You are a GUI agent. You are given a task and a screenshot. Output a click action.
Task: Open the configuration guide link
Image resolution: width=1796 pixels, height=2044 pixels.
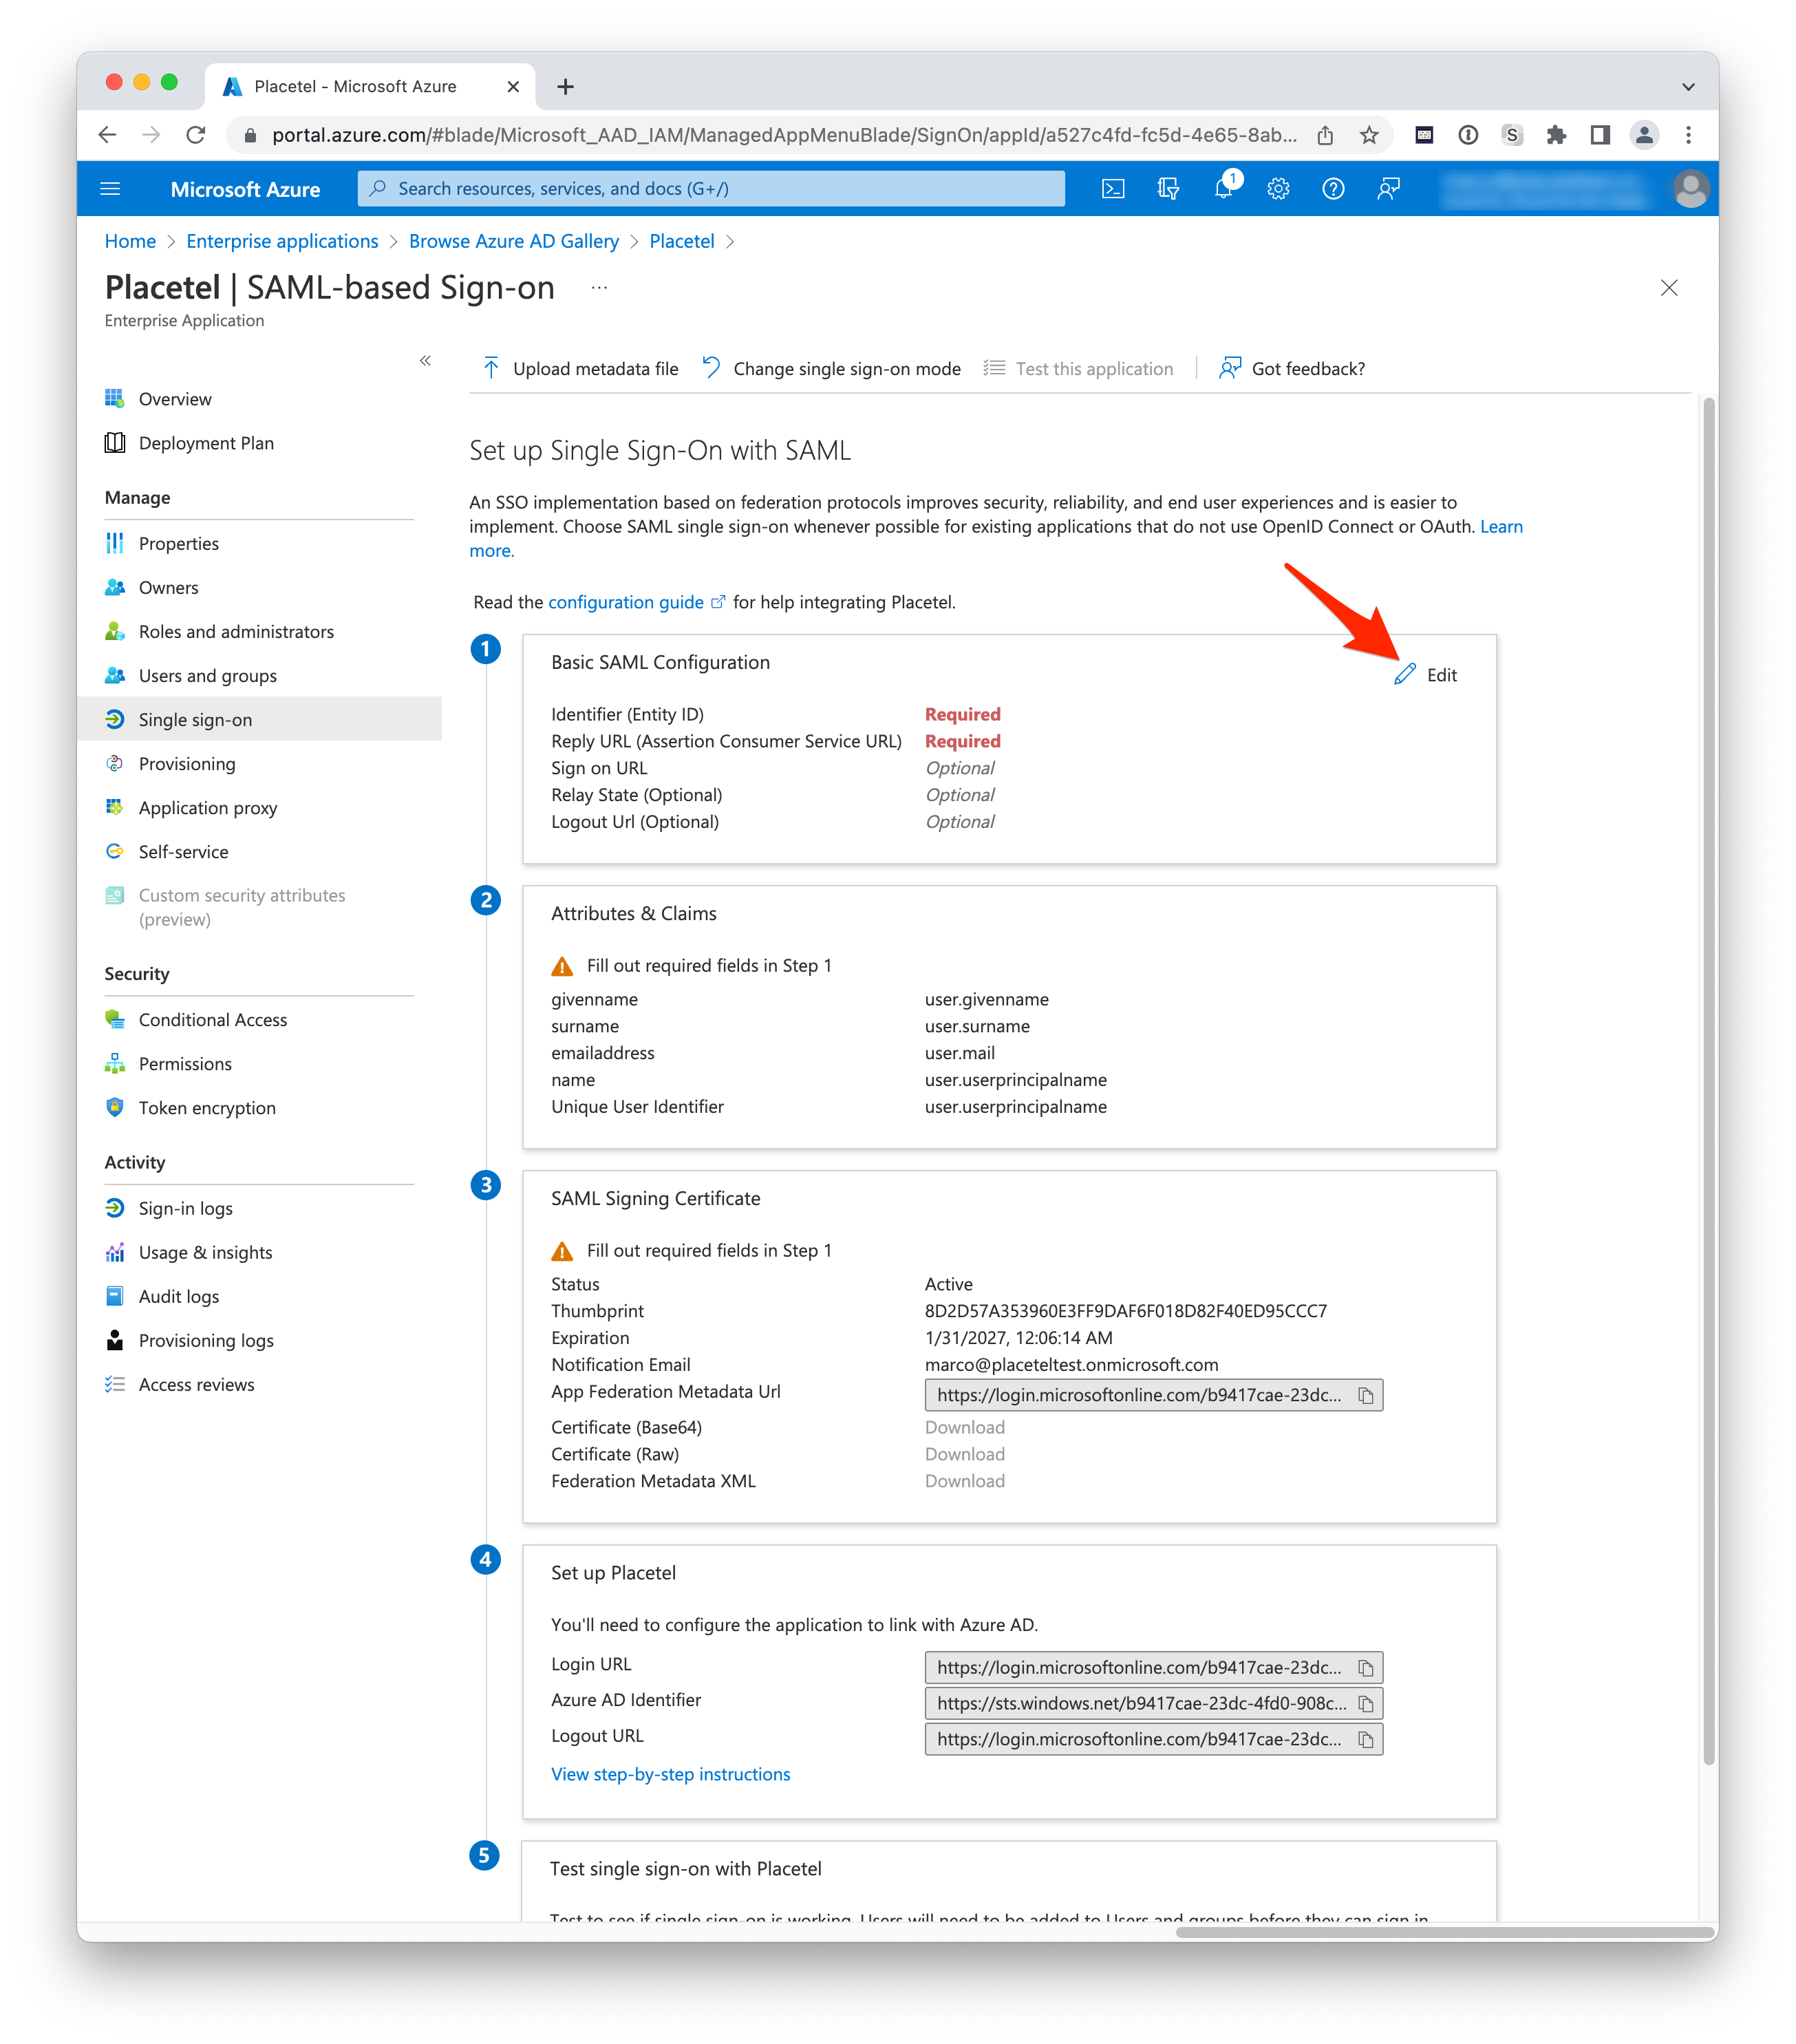[626, 602]
